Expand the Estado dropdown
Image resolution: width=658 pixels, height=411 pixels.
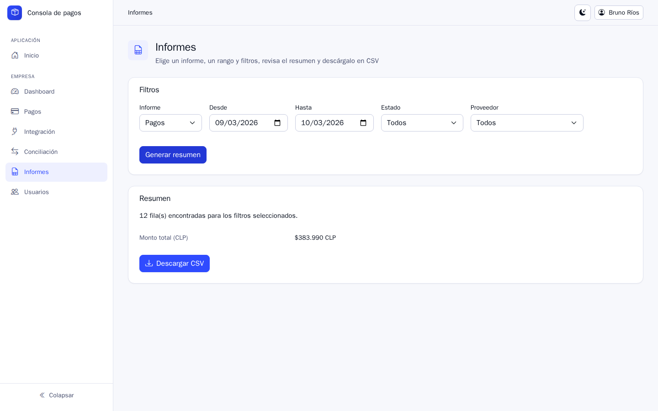(422, 123)
